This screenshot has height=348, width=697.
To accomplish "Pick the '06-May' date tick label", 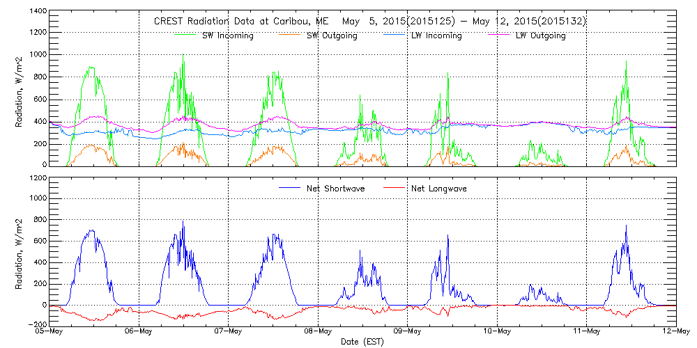I will pos(139,331).
